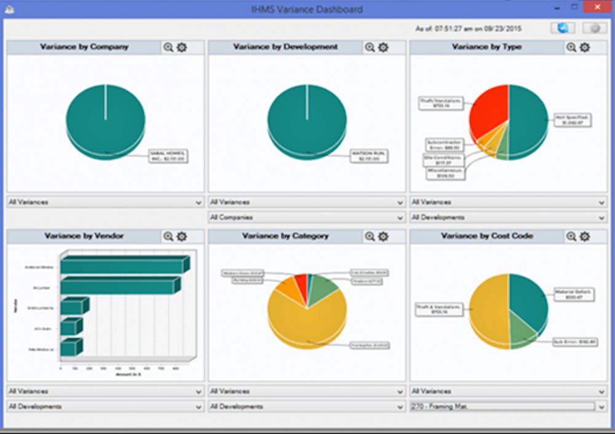Image resolution: width=615 pixels, height=434 pixels.
Task: Click the blue refresh button at top right
Action: pos(563,28)
